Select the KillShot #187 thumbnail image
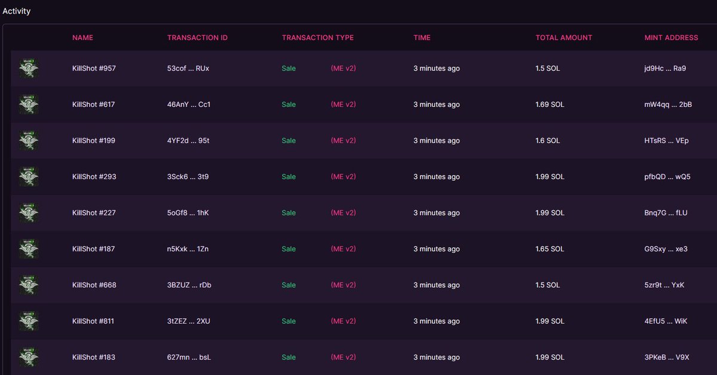 click(29, 249)
